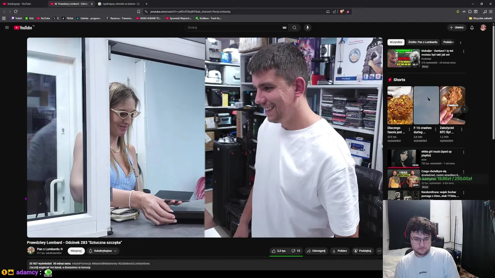
Task: Go to the YouTube home logo
Action: click(24, 27)
